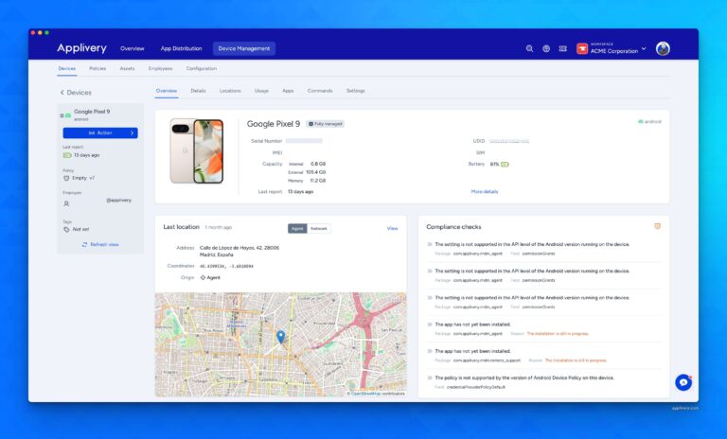Open the user avatar profile menu
Viewport: 727px width, 439px height.
pos(663,48)
